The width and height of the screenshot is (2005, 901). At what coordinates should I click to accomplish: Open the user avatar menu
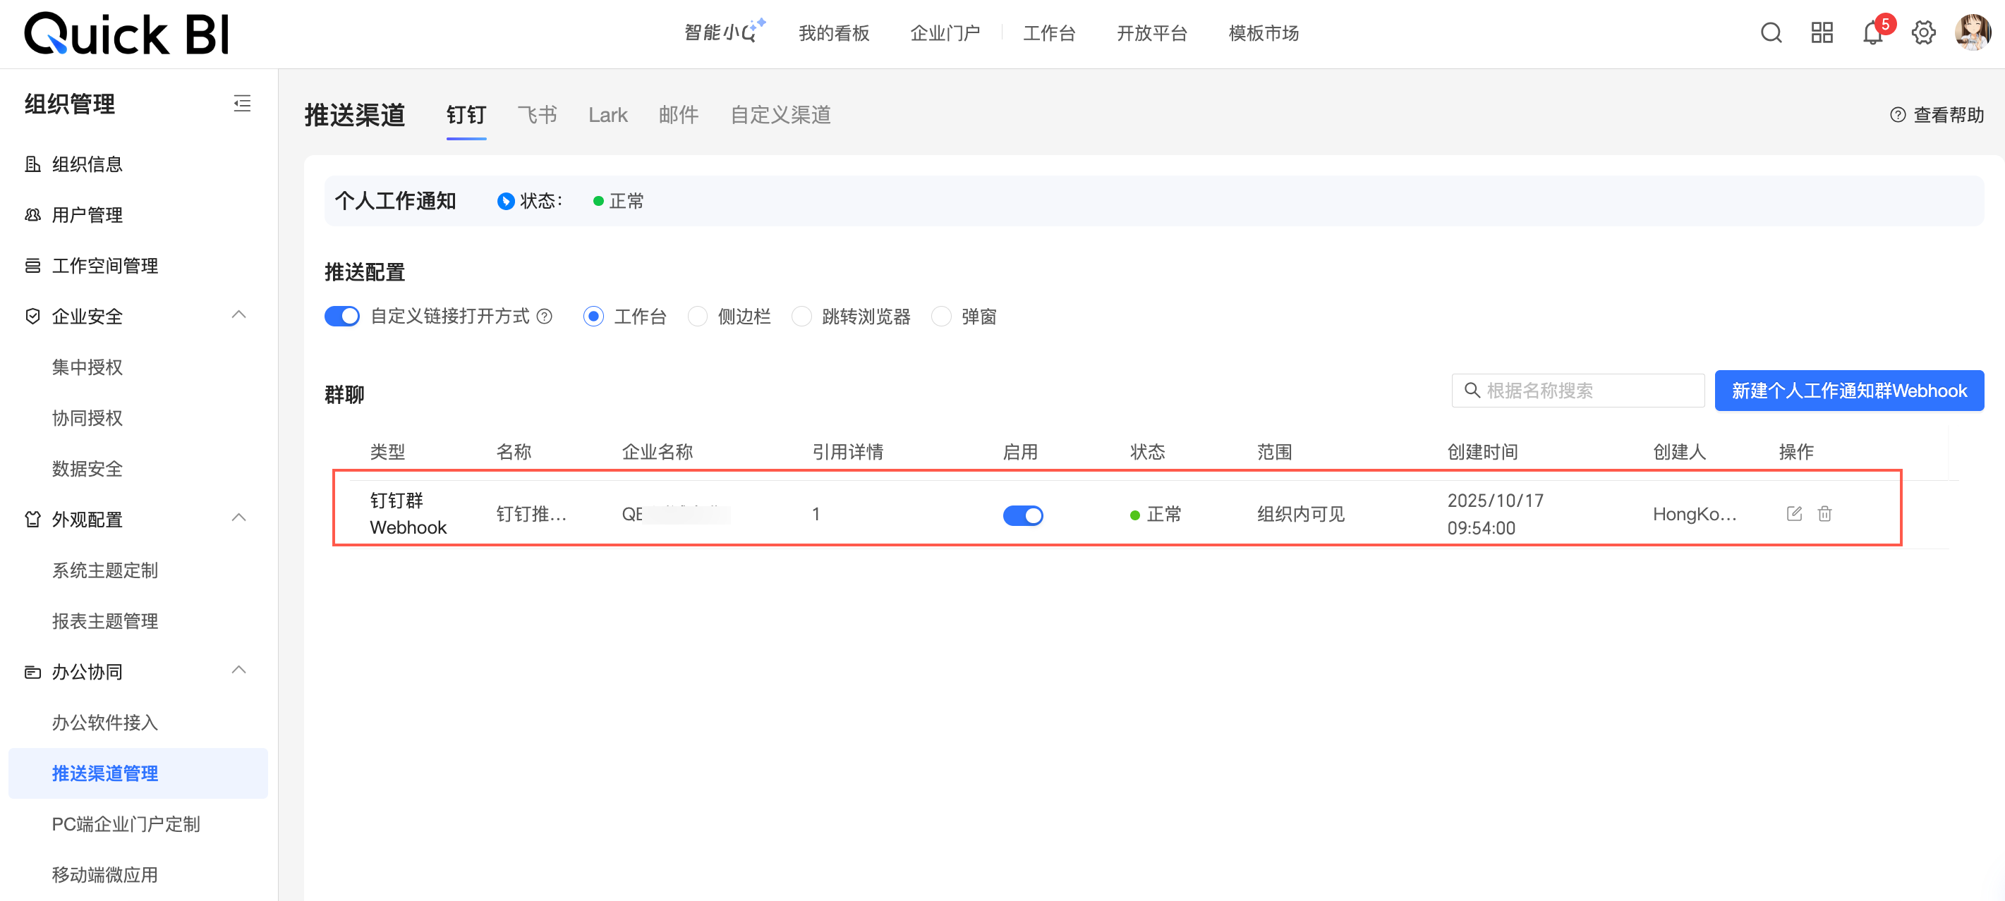[1973, 32]
